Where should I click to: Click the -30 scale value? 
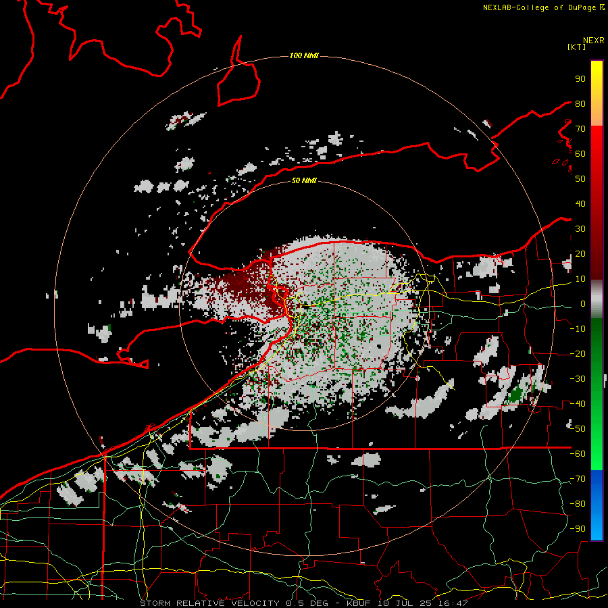coord(578,379)
